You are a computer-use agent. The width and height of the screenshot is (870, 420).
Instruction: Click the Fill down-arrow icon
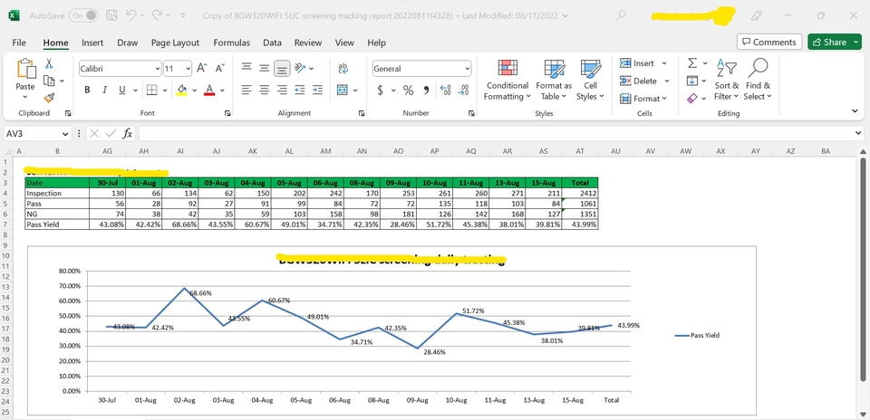tap(691, 81)
